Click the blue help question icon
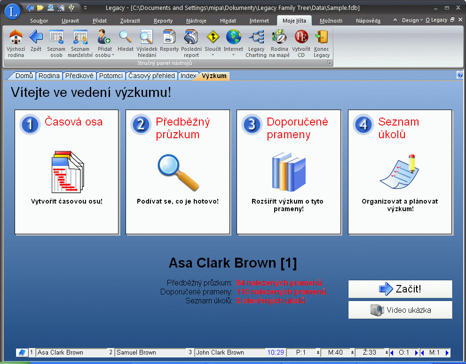This screenshot has height=364, width=466. point(460,75)
